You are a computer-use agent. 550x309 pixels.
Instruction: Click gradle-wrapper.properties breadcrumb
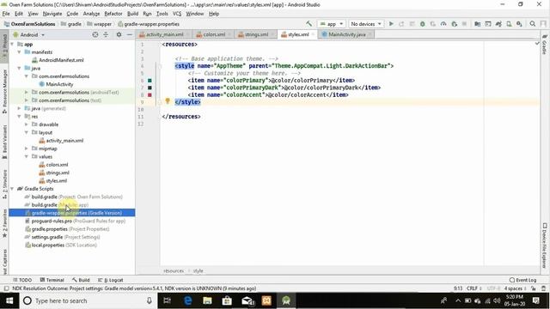click(x=149, y=24)
